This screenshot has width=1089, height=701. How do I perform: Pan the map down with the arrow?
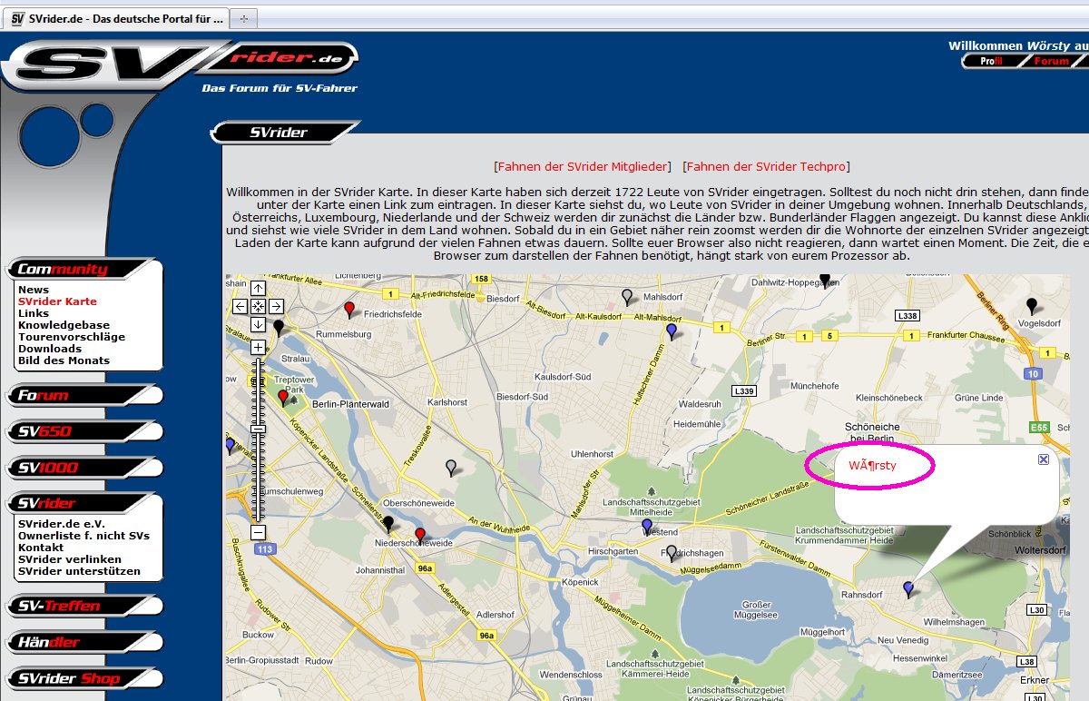coord(258,324)
